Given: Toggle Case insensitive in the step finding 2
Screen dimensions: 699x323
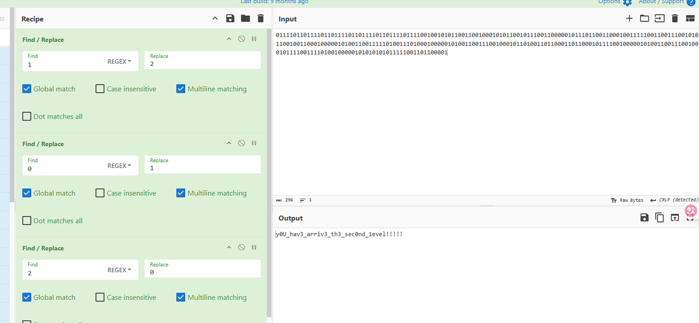Looking at the screenshot, I should pos(100,297).
